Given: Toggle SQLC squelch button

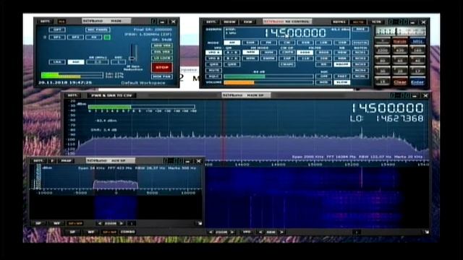Looking at the screenshot, I should (x=213, y=77).
